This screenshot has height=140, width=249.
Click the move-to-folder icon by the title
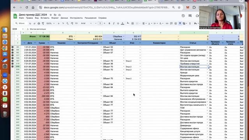pyautogui.click(x=55, y=15)
